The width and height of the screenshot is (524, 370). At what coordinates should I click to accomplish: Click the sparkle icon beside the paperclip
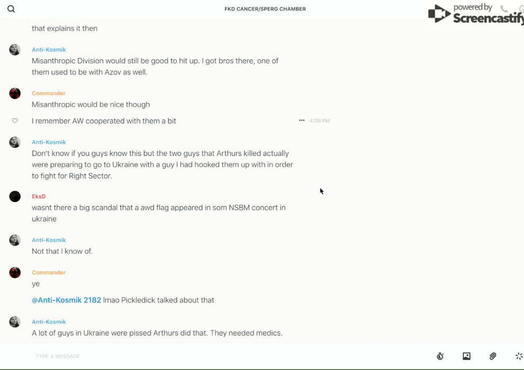tap(519, 356)
